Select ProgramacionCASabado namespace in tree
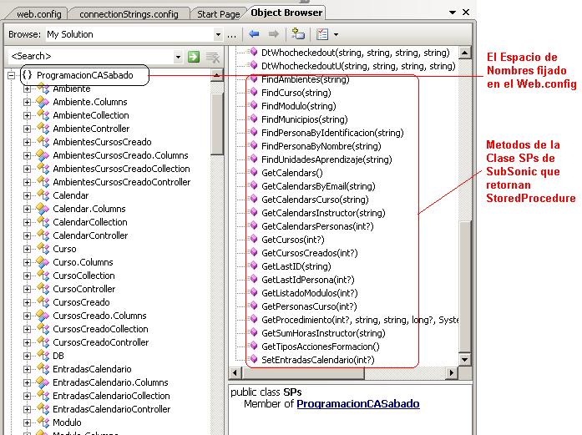Viewport: 582px width, 435px height. click(x=84, y=75)
